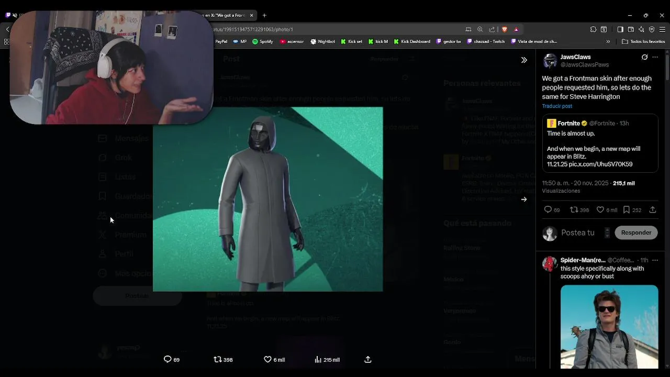The image size is (670, 377).
Task: Open the MP bookmark
Action: pos(240,41)
